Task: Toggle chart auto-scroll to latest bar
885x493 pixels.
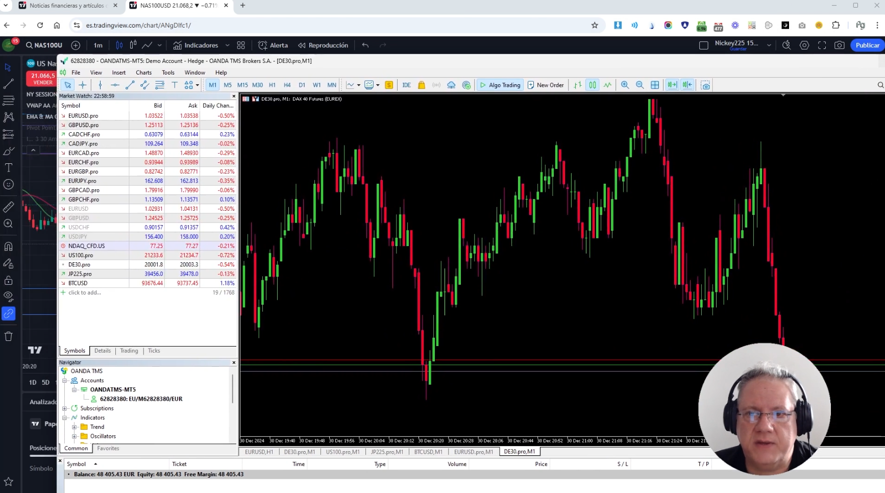Action: coord(672,85)
